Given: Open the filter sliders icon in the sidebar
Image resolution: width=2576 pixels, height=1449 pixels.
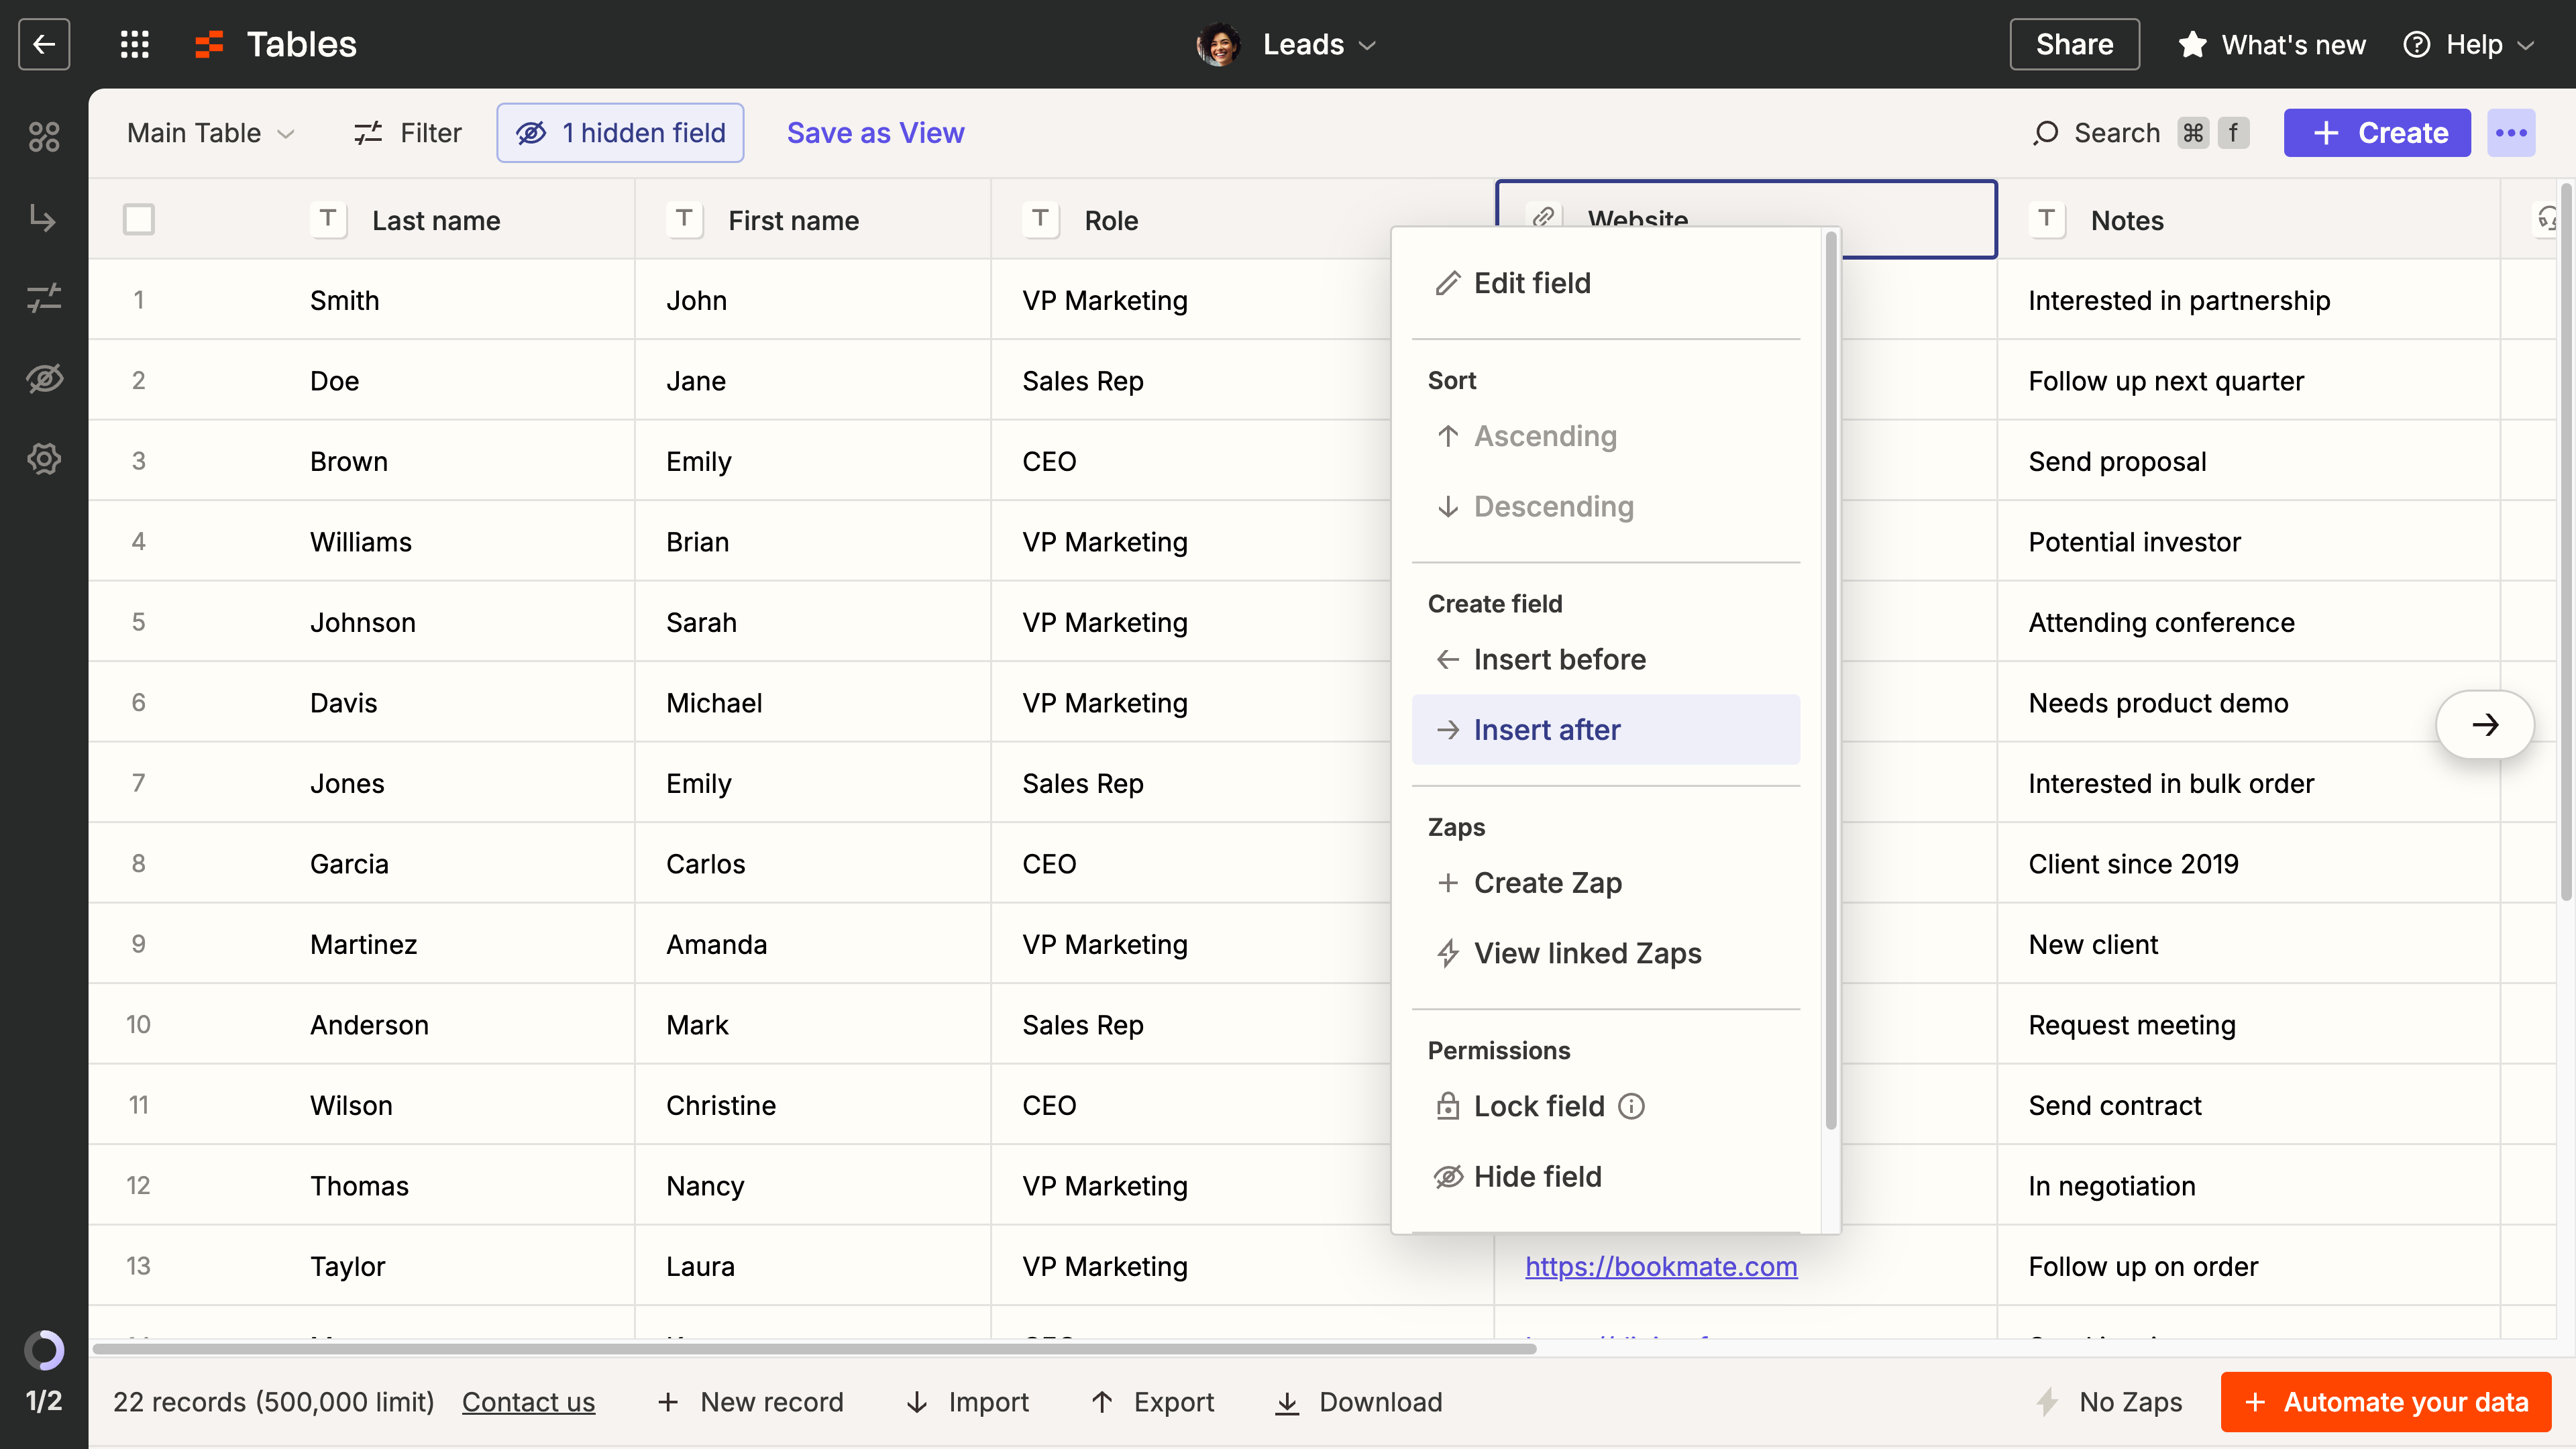Looking at the screenshot, I should 44,297.
